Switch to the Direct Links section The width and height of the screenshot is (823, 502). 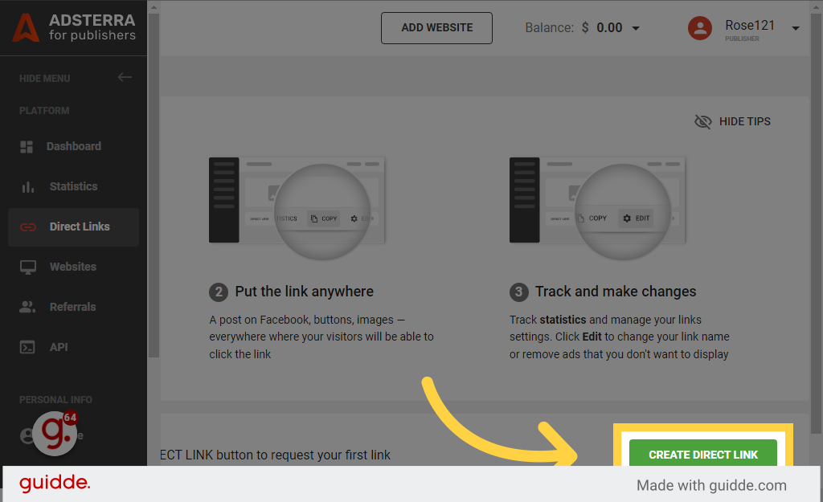pyautogui.click(x=79, y=227)
